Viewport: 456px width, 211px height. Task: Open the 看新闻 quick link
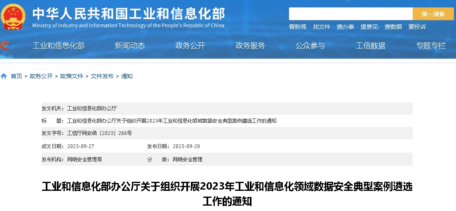(298, 27)
